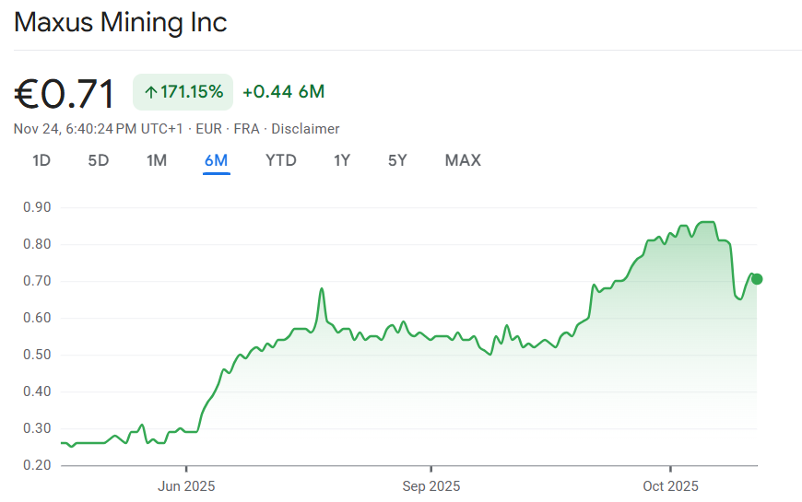Show the MAX price history
The width and height of the screenshot is (802, 502).
click(x=463, y=160)
